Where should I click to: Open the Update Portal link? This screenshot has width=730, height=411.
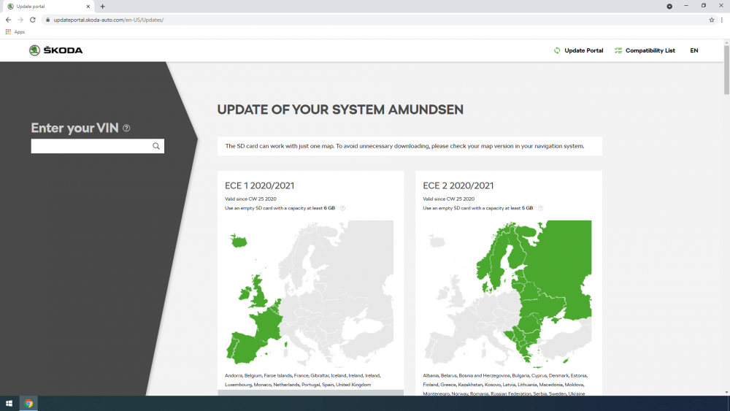(578, 50)
